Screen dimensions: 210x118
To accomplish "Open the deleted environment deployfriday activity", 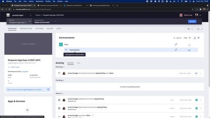I will 130,100.
